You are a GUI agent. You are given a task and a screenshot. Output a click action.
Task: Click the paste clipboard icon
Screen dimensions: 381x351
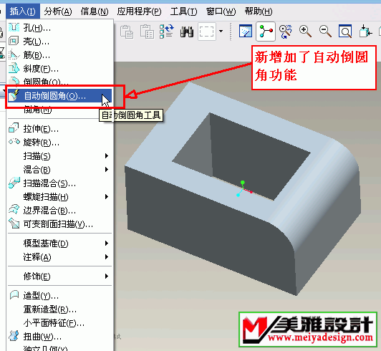127,32
